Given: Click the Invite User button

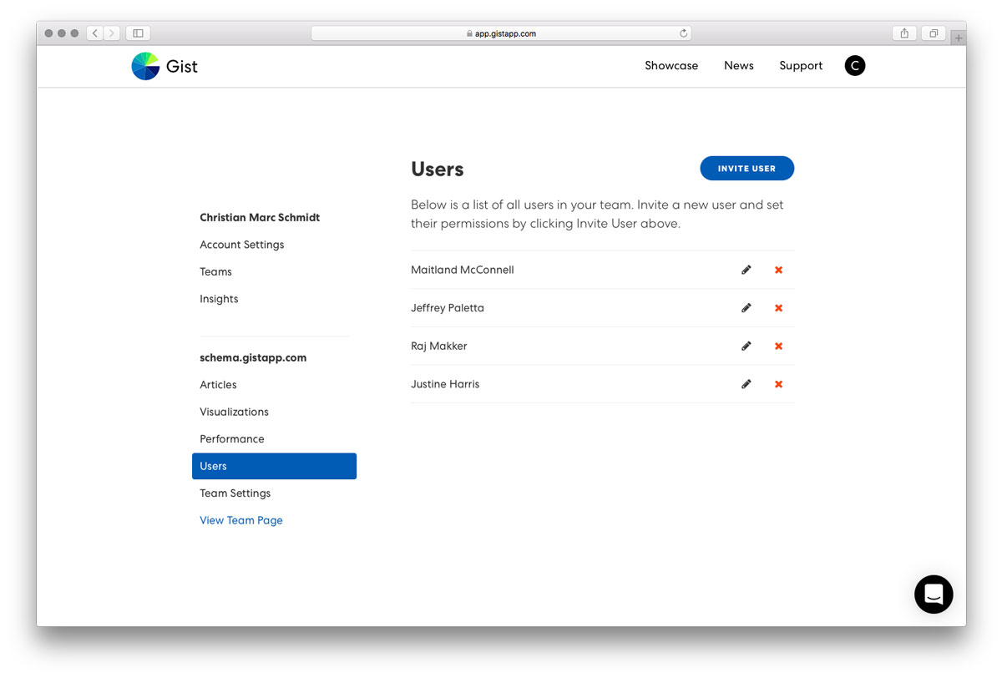Looking at the screenshot, I should point(747,169).
